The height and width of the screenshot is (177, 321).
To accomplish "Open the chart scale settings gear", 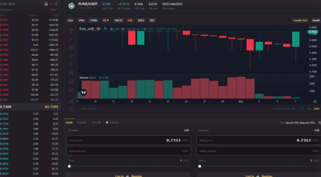I will 315,101.
